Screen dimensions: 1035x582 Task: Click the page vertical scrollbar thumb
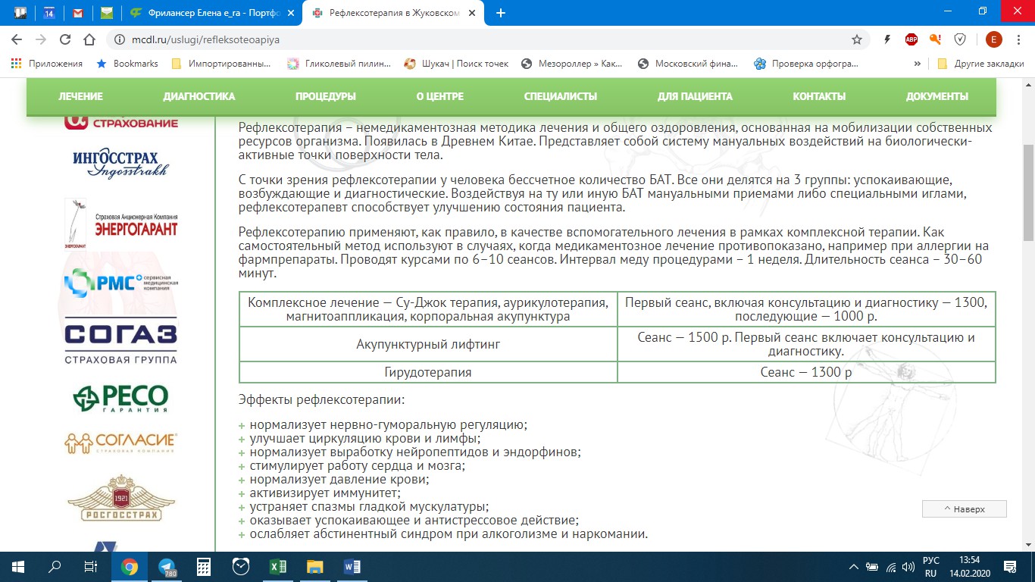tap(1028, 194)
